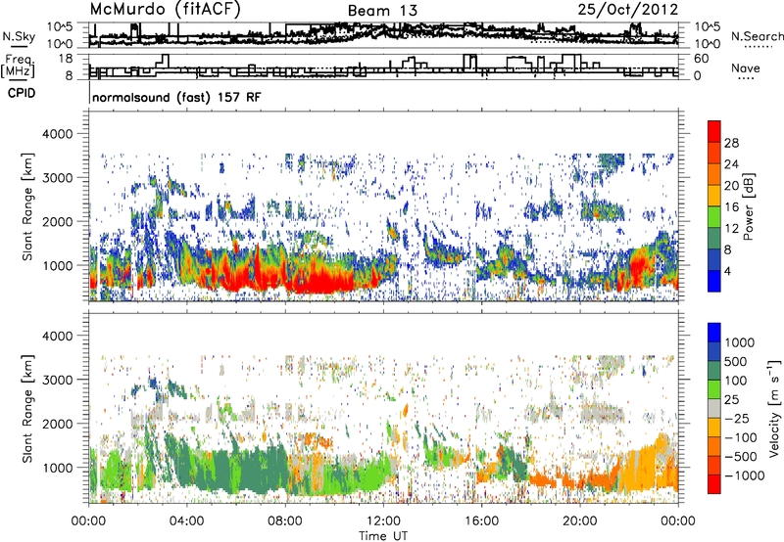Click the 'Nave' legend label

746,68
